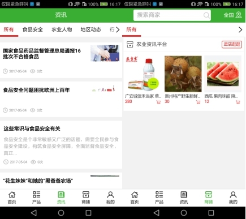Tap recent apps button on left screen

tap(88, 213)
